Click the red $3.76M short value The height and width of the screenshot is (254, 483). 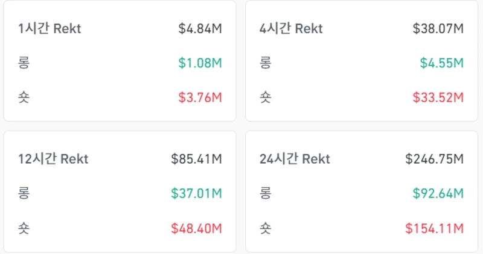[200, 97]
